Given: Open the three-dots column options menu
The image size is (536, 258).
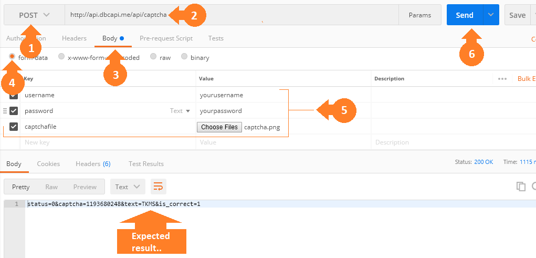Looking at the screenshot, I should click(502, 79).
